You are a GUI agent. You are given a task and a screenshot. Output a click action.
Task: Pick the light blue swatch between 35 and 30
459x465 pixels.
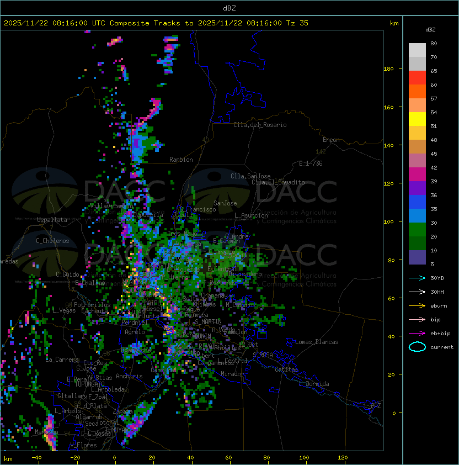417,215
